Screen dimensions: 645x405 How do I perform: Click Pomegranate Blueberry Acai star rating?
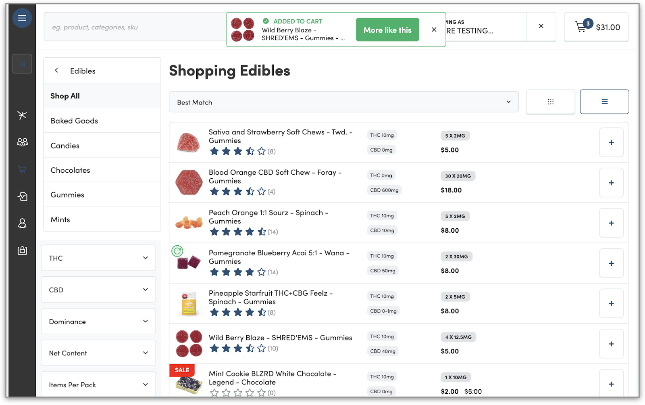pyautogui.click(x=238, y=272)
